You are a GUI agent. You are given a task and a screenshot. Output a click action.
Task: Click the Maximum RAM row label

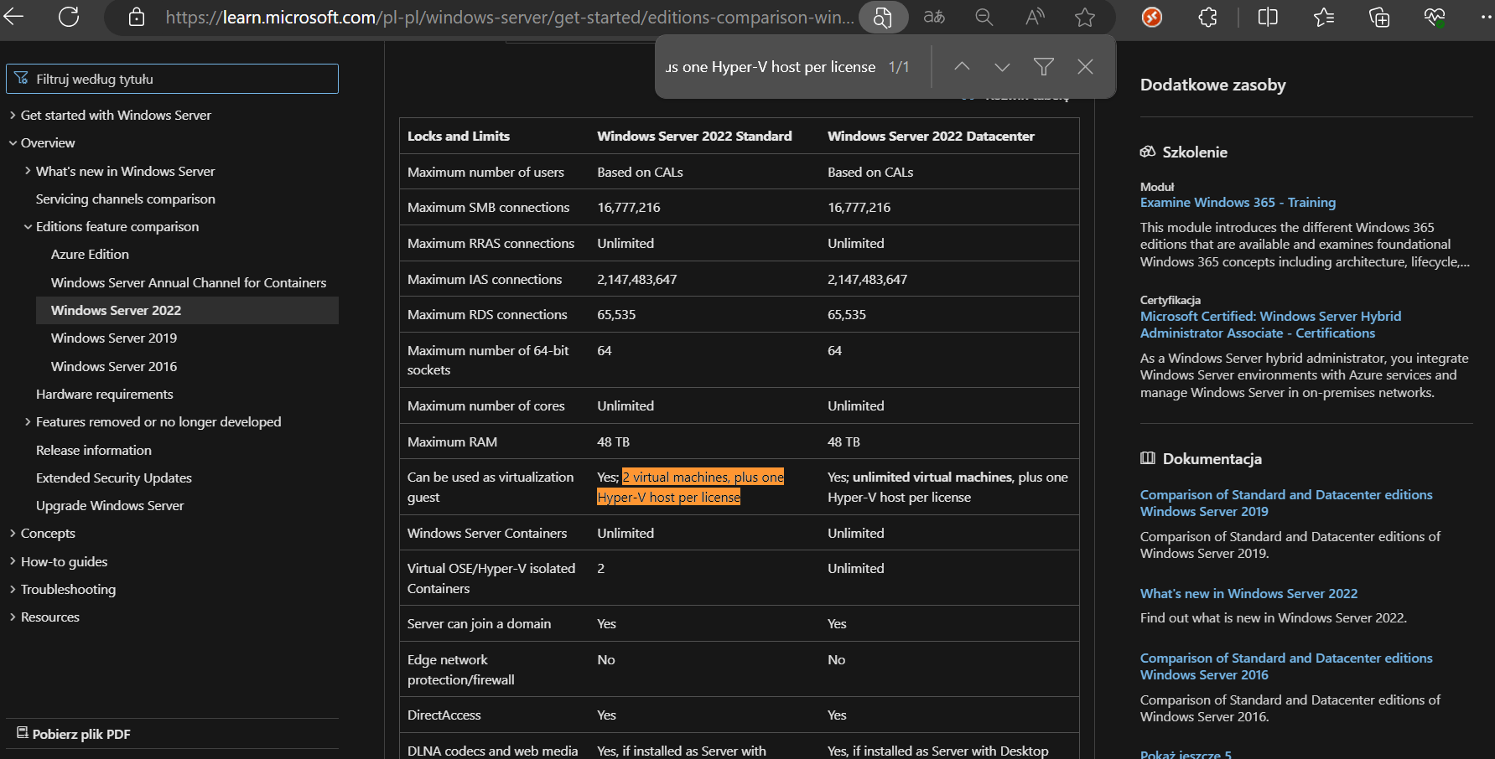point(453,442)
